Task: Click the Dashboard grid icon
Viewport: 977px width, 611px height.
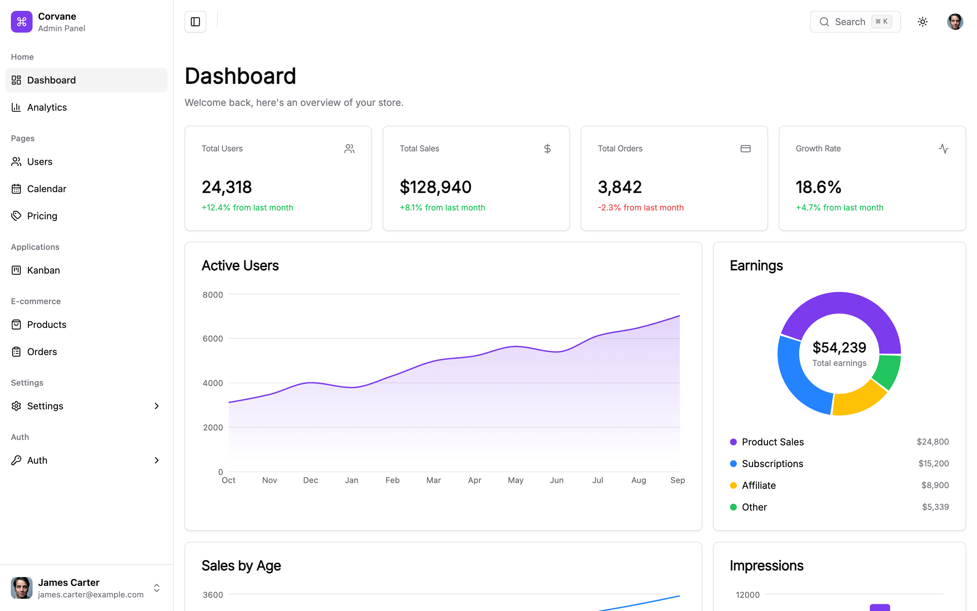Action: coord(16,80)
